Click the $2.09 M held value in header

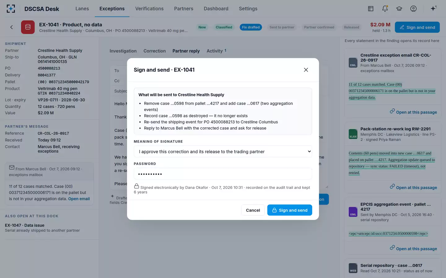pos(380,25)
